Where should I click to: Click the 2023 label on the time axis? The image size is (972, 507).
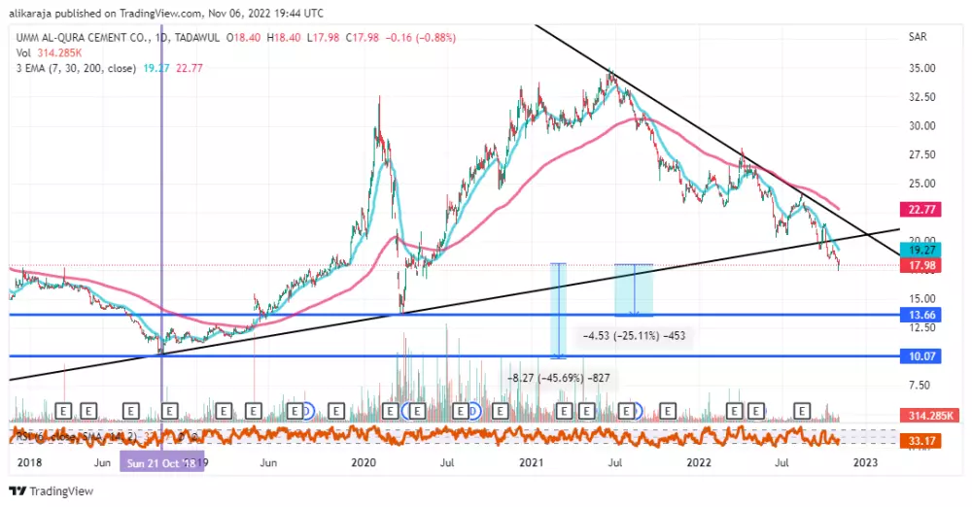click(866, 463)
